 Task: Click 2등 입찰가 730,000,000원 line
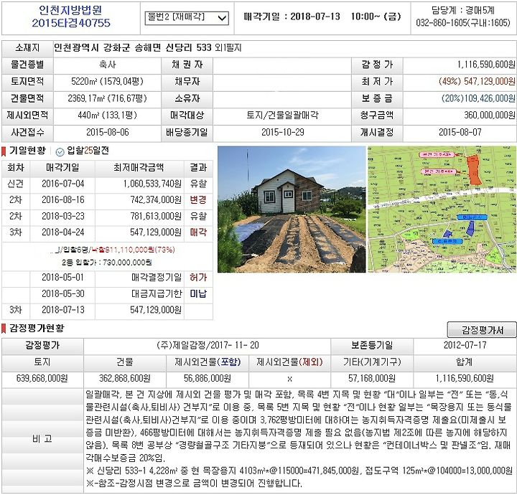pos(107,263)
